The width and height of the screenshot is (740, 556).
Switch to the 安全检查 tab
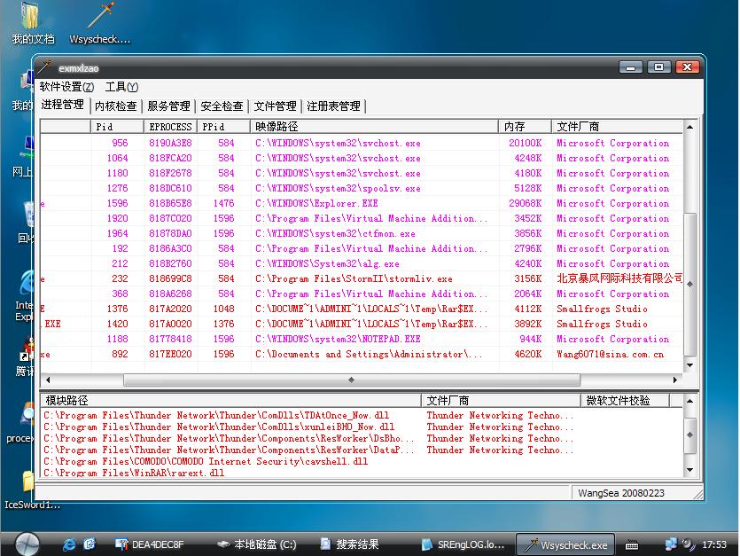222,106
